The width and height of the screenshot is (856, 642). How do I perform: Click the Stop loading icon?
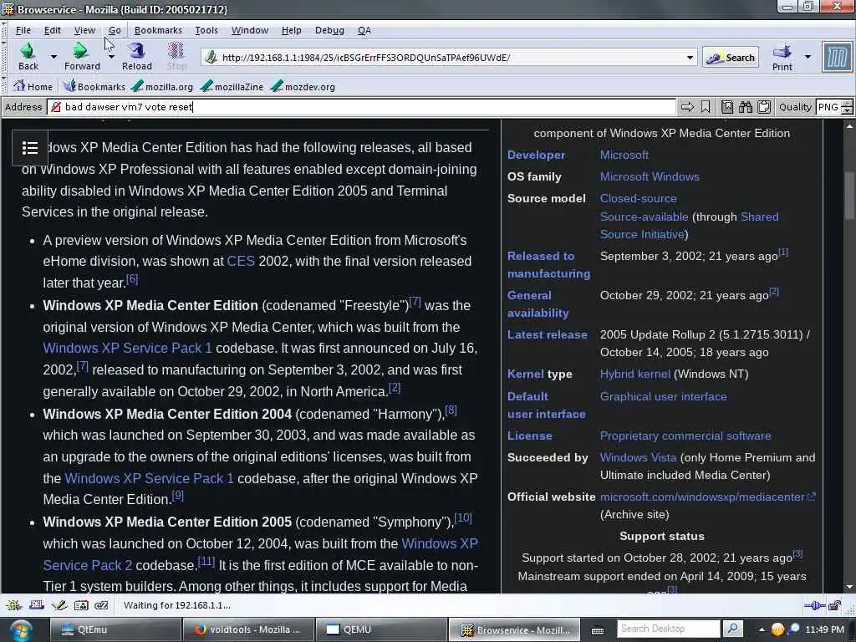pyautogui.click(x=176, y=51)
